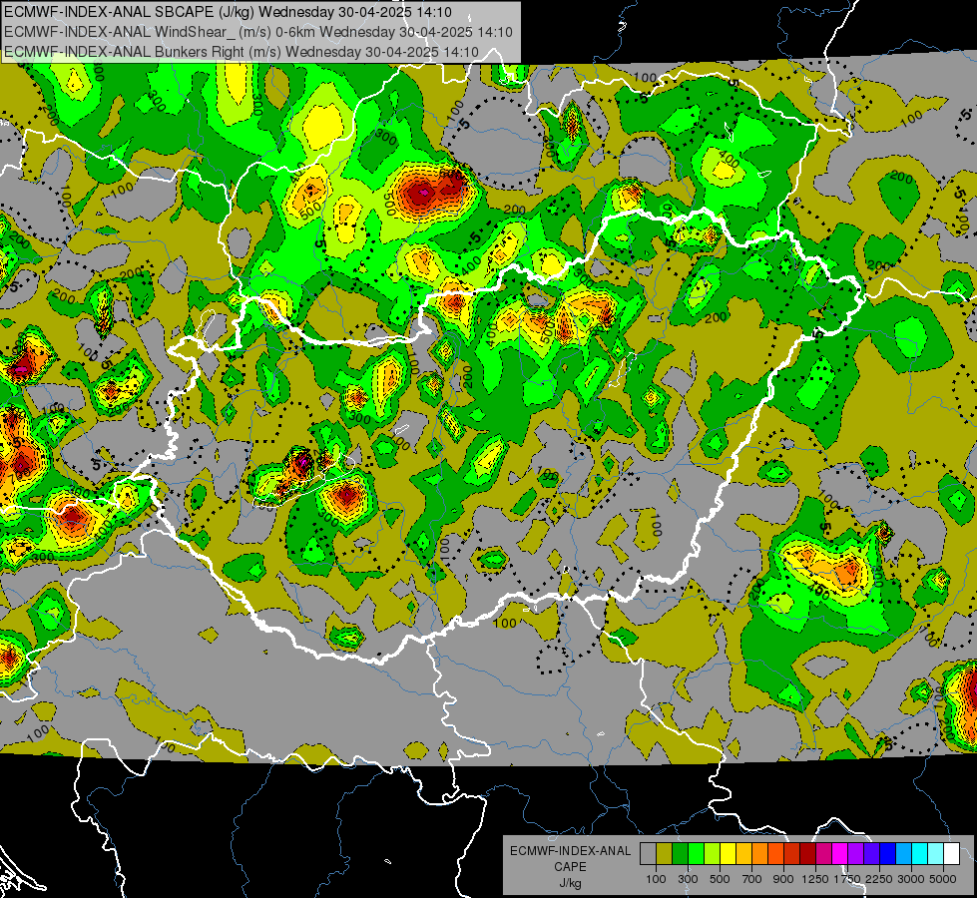Select the brick red legend swatch right of 900
Image resolution: width=977 pixels, height=898 pixels.
point(792,854)
